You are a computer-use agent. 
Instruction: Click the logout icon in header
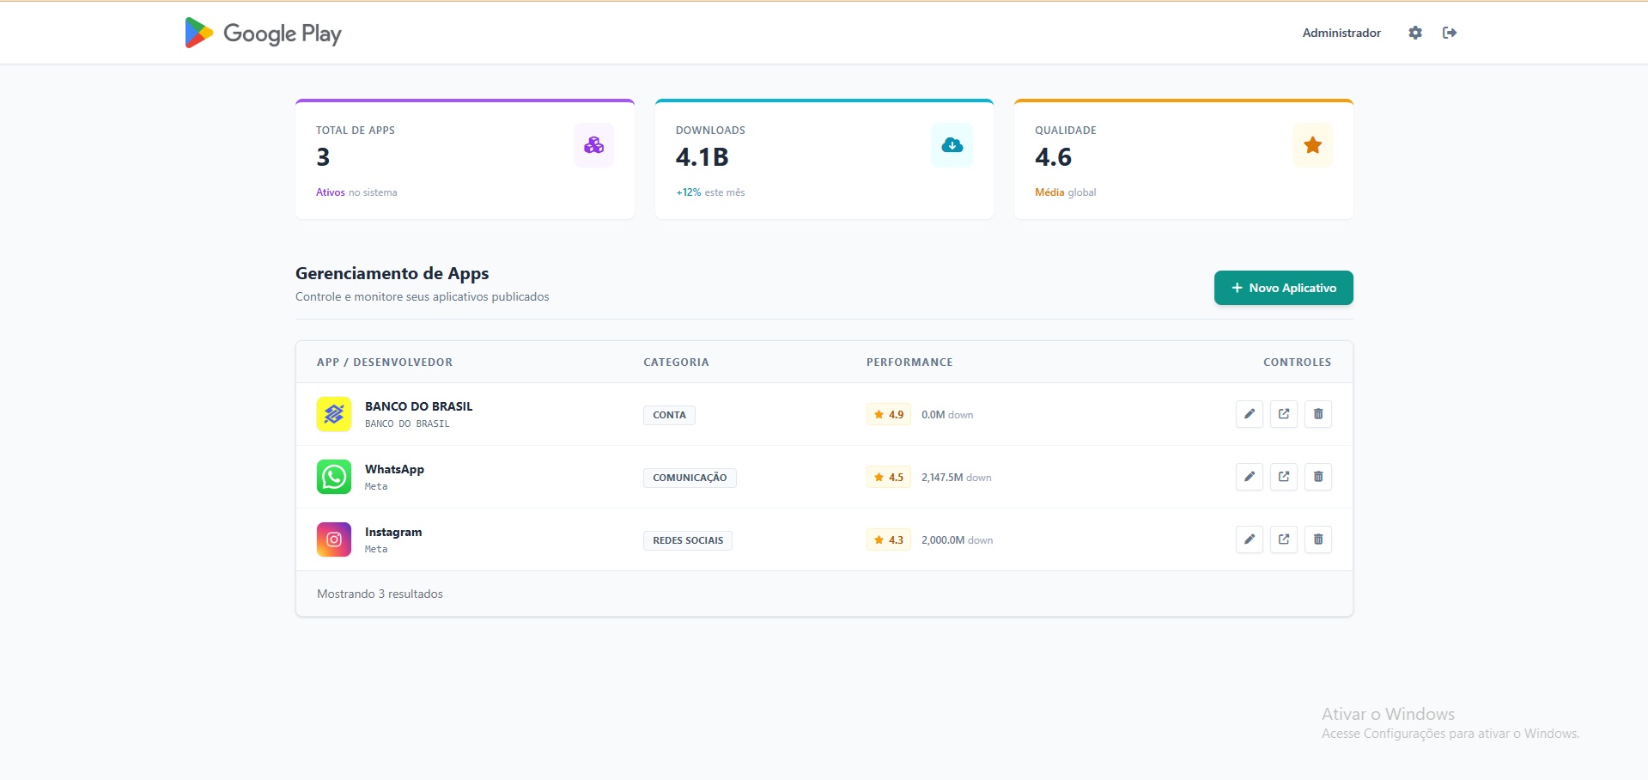[1449, 33]
